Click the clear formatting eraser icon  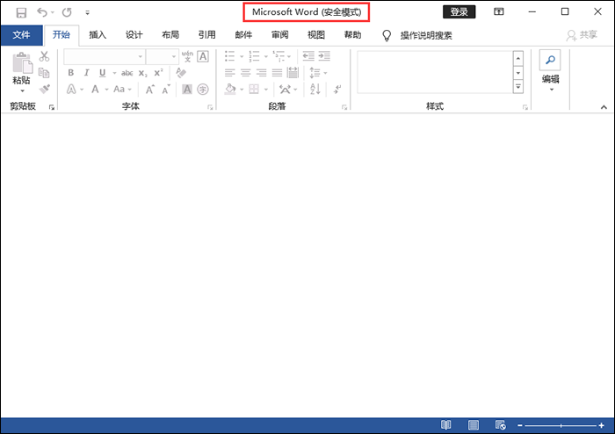tap(181, 73)
